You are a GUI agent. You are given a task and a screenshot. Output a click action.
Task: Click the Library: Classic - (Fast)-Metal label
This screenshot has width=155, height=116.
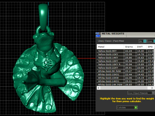(111, 41)
